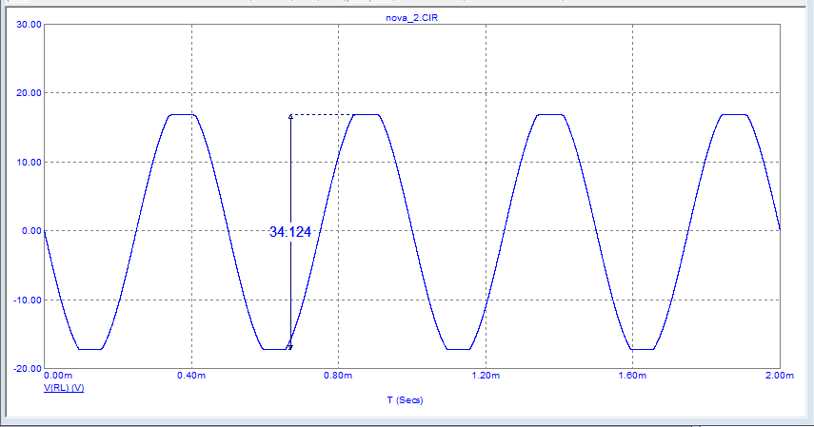
Task: Select the 34.124 measurement tag value
Action: coord(290,232)
